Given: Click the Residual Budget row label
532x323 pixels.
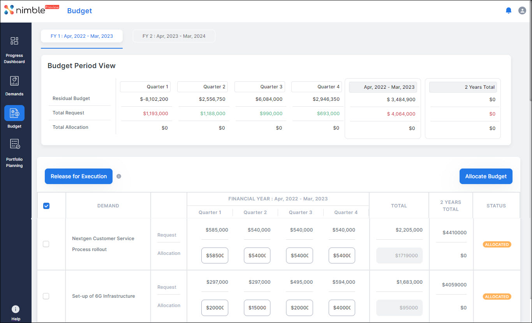Looking at the screenshot, I should (x=71, y=98).
